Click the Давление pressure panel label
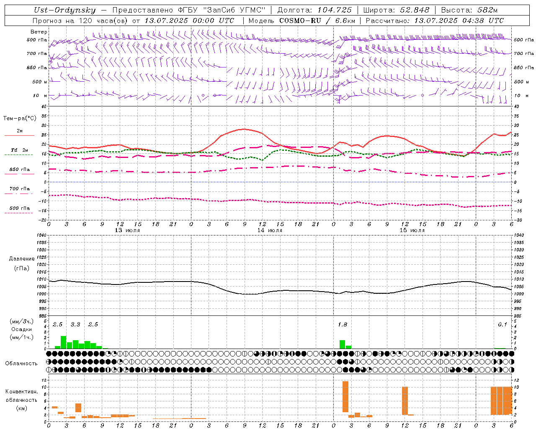Viewport: 536px width, 429px height. (22, 259)
